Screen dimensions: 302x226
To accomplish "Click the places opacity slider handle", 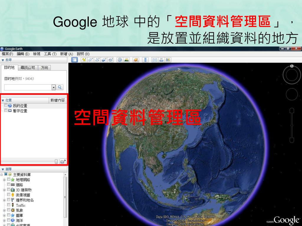I will [x=56, y=162].
